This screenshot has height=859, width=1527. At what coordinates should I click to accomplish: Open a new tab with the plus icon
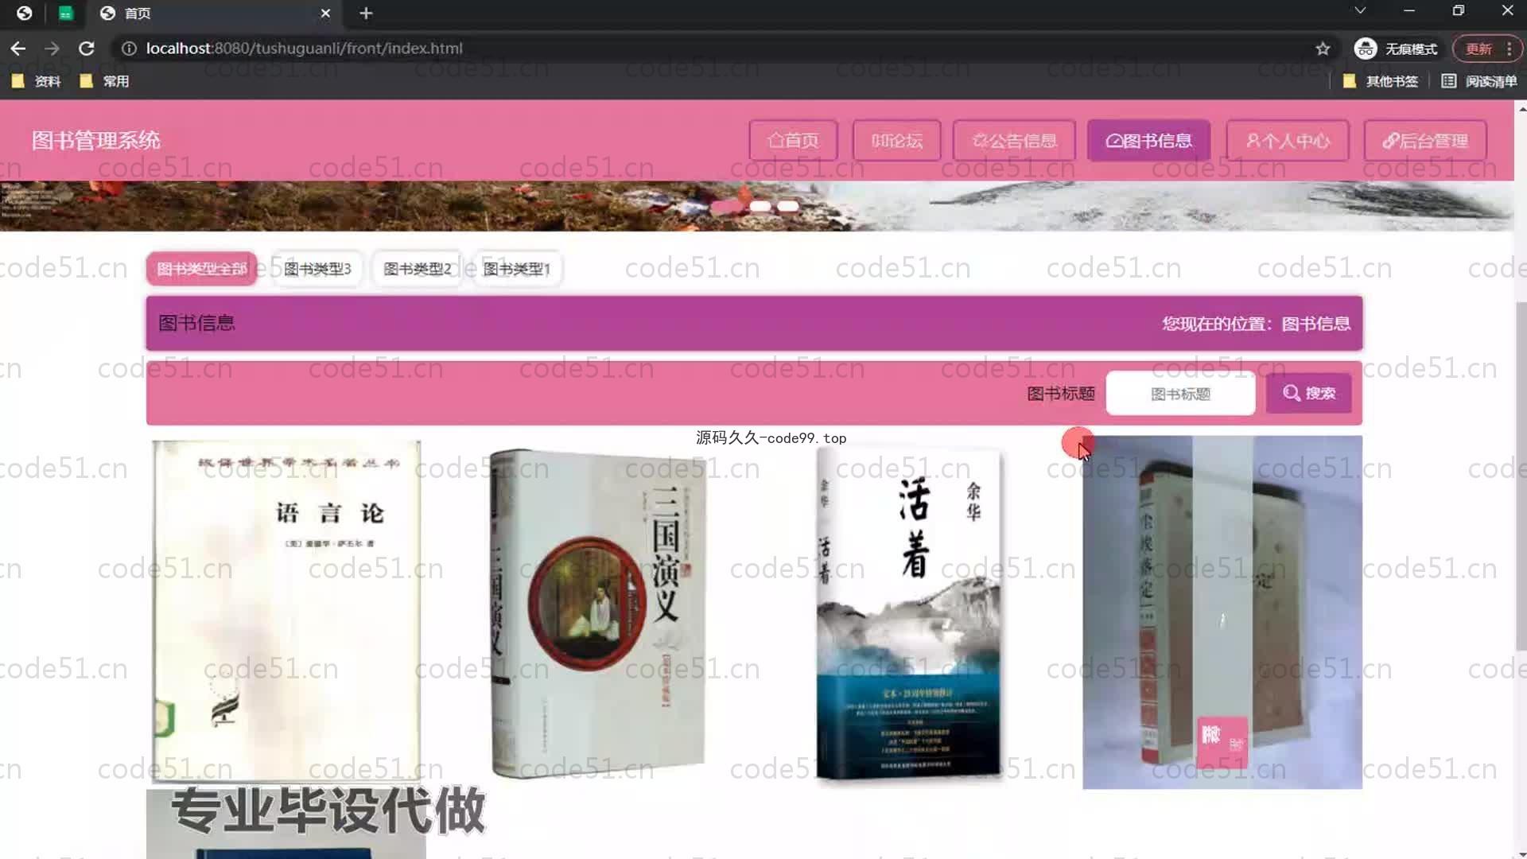coord(366,13)
